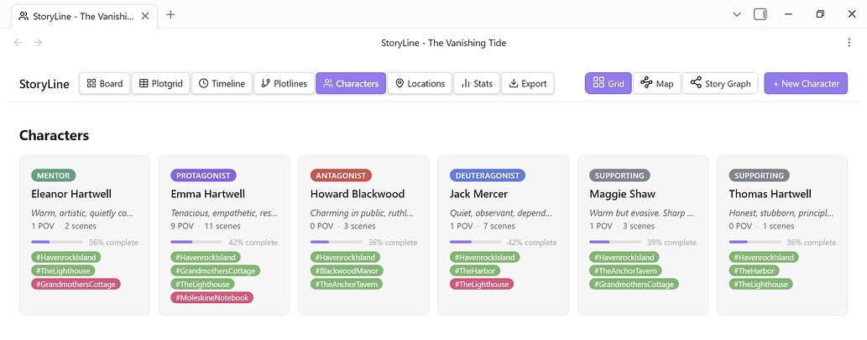Click Maggie Shaw's progress bar

point(615,242)
